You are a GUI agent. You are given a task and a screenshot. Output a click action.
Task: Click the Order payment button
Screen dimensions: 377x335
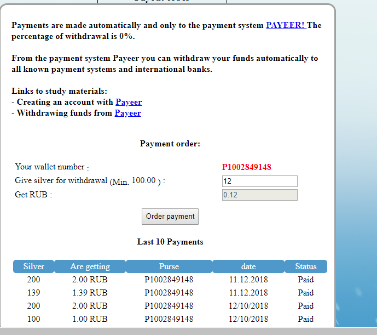coord(170,217)
